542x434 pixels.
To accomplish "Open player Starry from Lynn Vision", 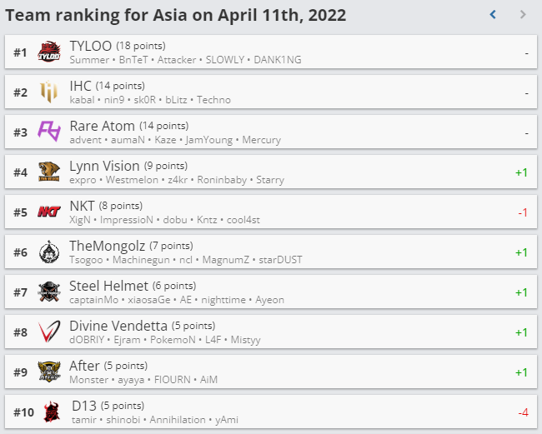I will (x=270, y=180).
